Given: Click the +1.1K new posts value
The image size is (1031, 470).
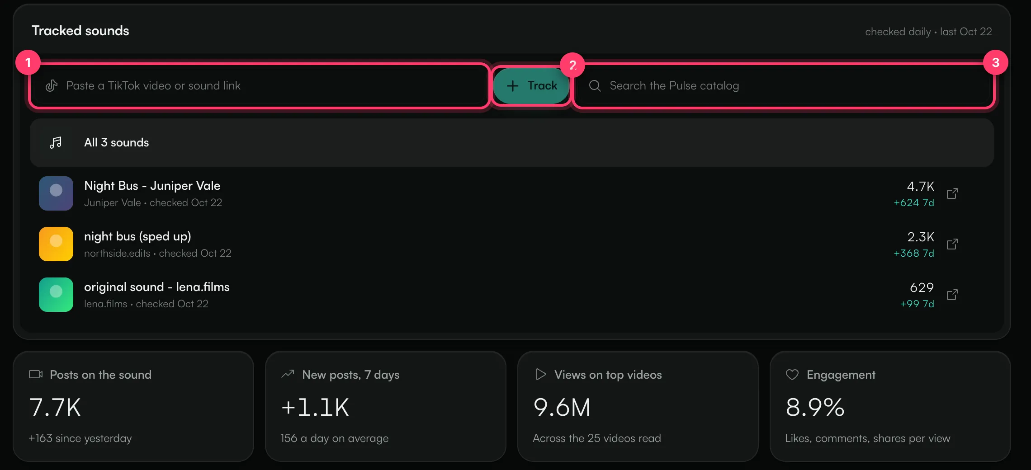Looking at the screenshot, I should (315, 408).
